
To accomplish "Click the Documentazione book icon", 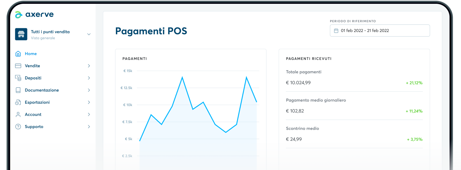I will (18, 90).
